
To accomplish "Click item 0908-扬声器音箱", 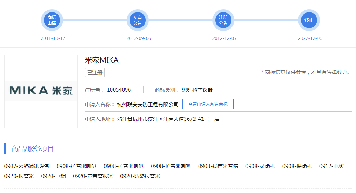I will pyautogui.click(x=218, y=166).
